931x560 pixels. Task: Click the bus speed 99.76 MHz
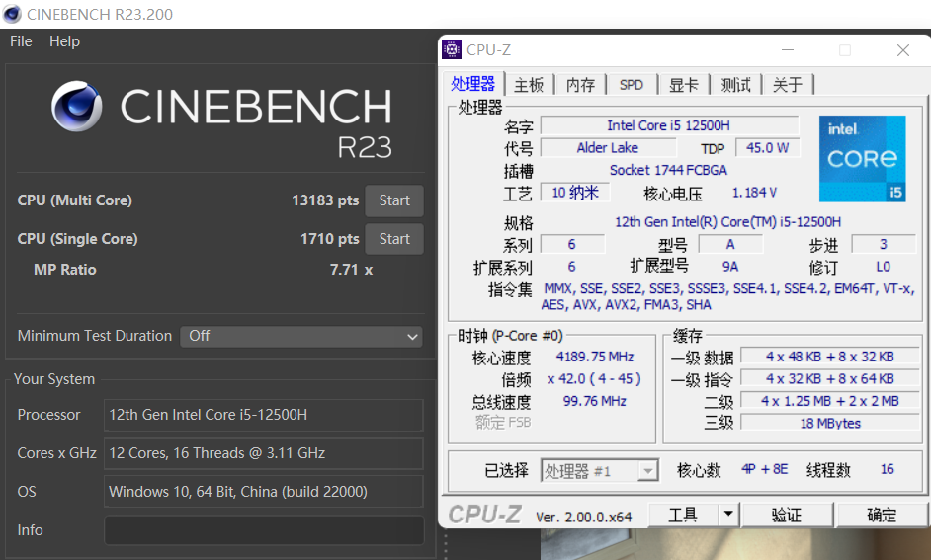tap(594, 402)
